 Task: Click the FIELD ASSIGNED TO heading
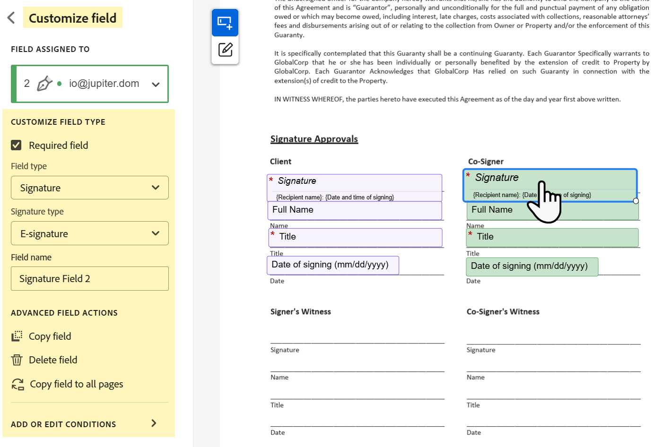tap(50, 49)
